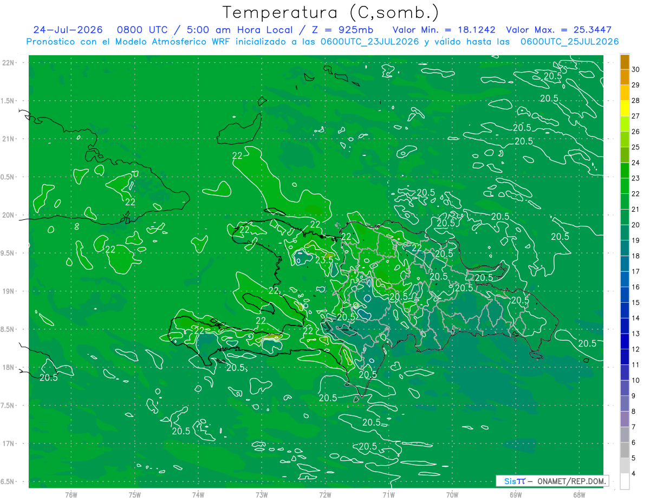Click the 'Temperatura (C,somb.)' chart title
This screenshot has width=650, height=502.
tap(331, 13)
